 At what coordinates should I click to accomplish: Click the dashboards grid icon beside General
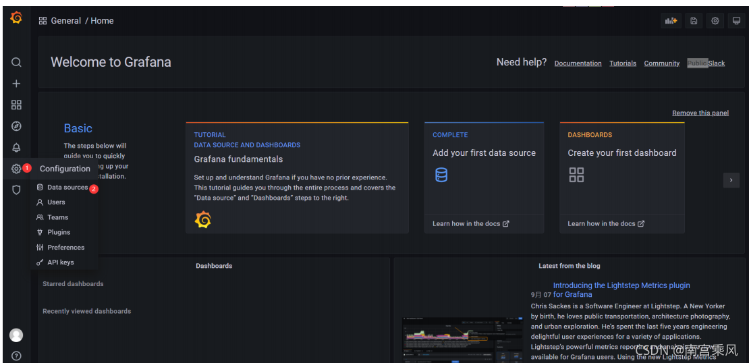click(43, 20)
